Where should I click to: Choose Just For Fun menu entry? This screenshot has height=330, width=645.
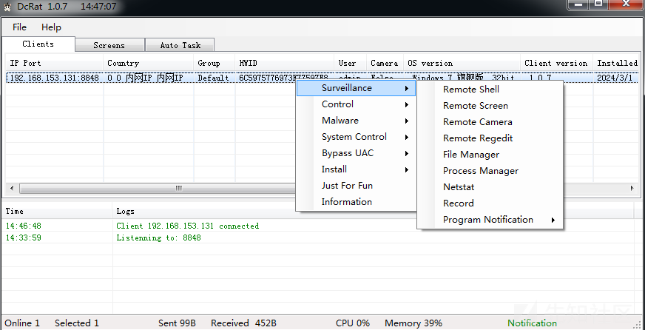pyautogui.click(x=356, y=186)
